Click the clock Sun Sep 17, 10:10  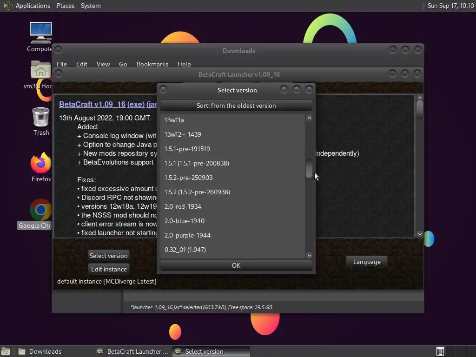point(450,6)
